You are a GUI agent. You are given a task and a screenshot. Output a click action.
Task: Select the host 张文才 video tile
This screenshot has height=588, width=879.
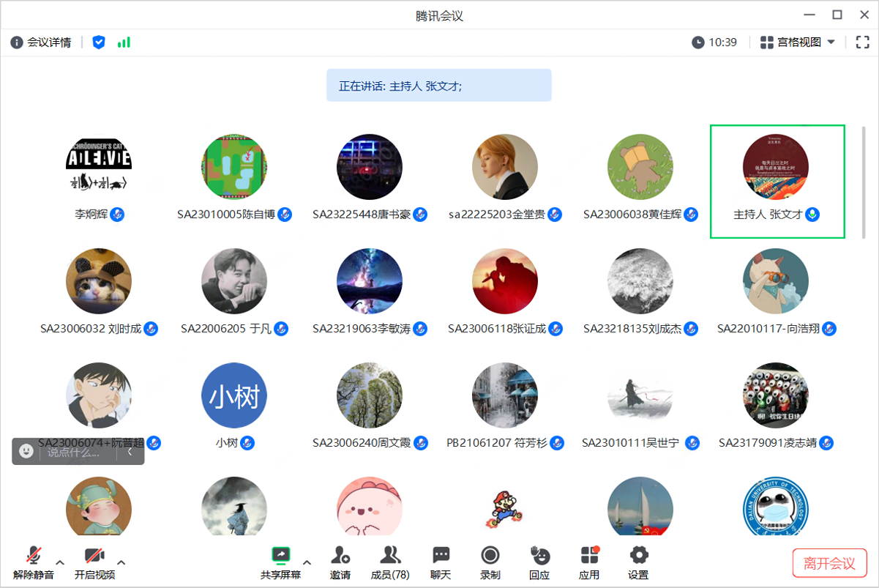coord(777,181)
